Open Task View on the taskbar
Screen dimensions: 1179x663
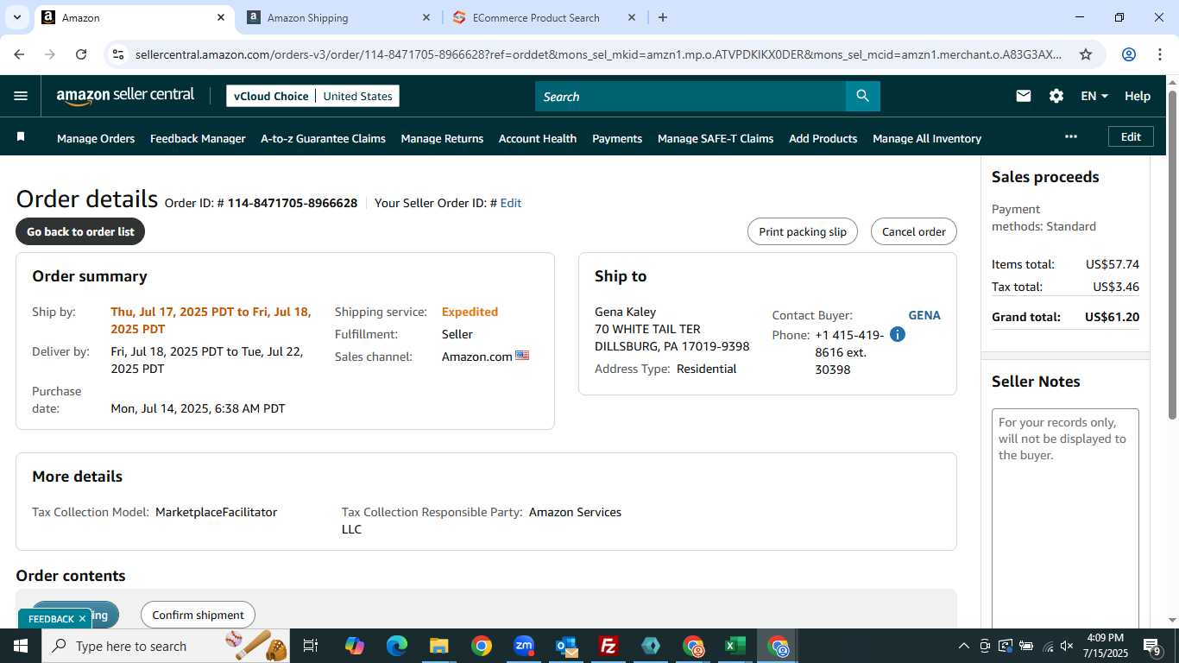point(311,646)
